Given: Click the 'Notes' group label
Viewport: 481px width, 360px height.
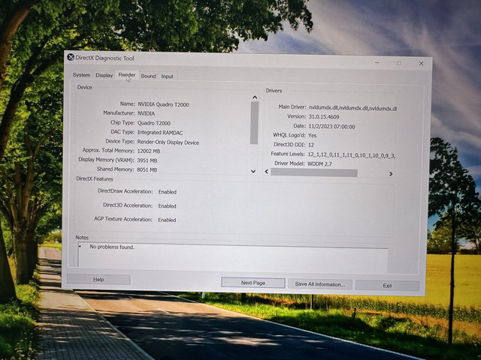Looking at the screenshot, I should coord(82,238).
